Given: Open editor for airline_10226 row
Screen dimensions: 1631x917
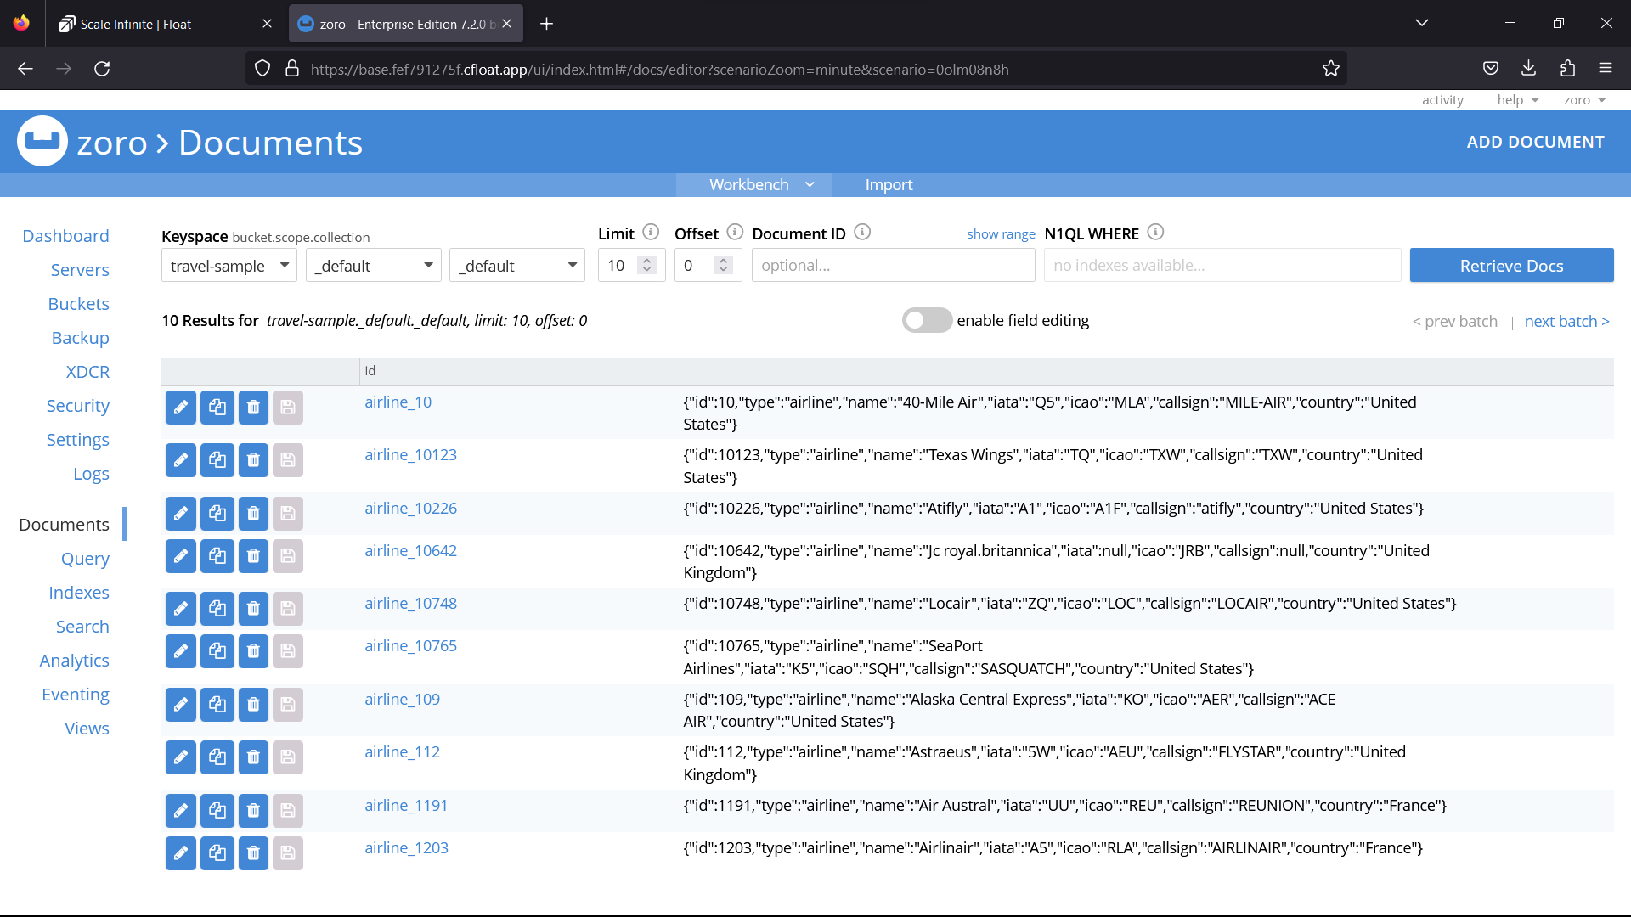Looking at the screenshot, I should [181, 514].
